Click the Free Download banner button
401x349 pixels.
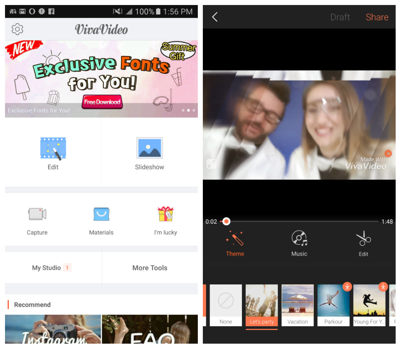coord(102,102)
